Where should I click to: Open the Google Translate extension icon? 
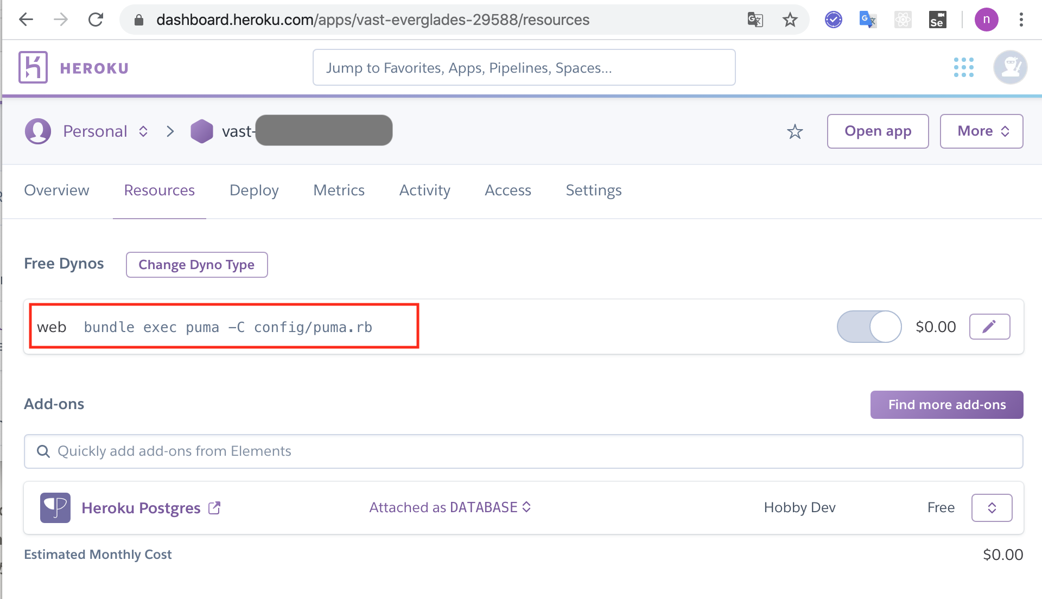(x=868, y=20)
